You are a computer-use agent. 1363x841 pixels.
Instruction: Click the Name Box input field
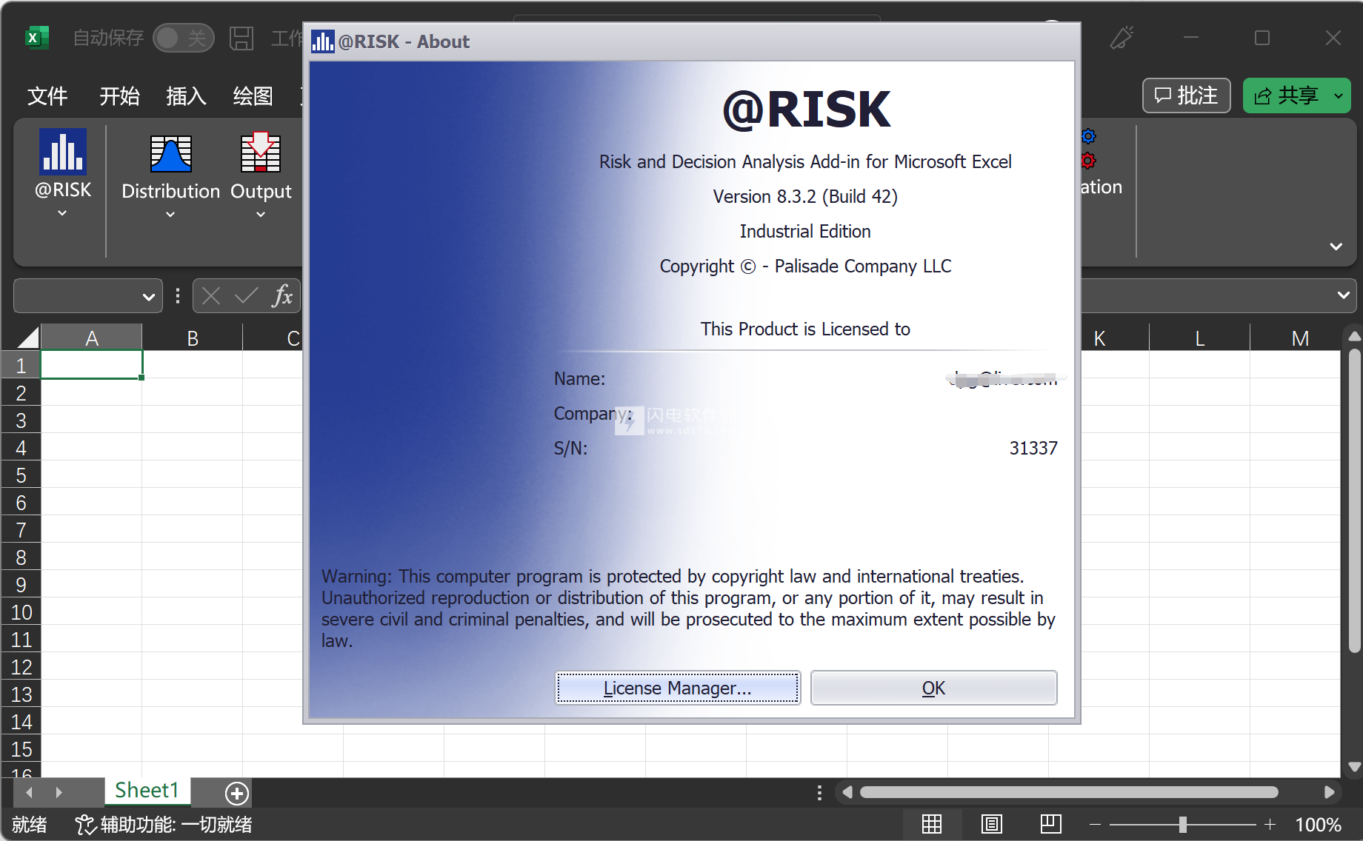pos(76,296)
